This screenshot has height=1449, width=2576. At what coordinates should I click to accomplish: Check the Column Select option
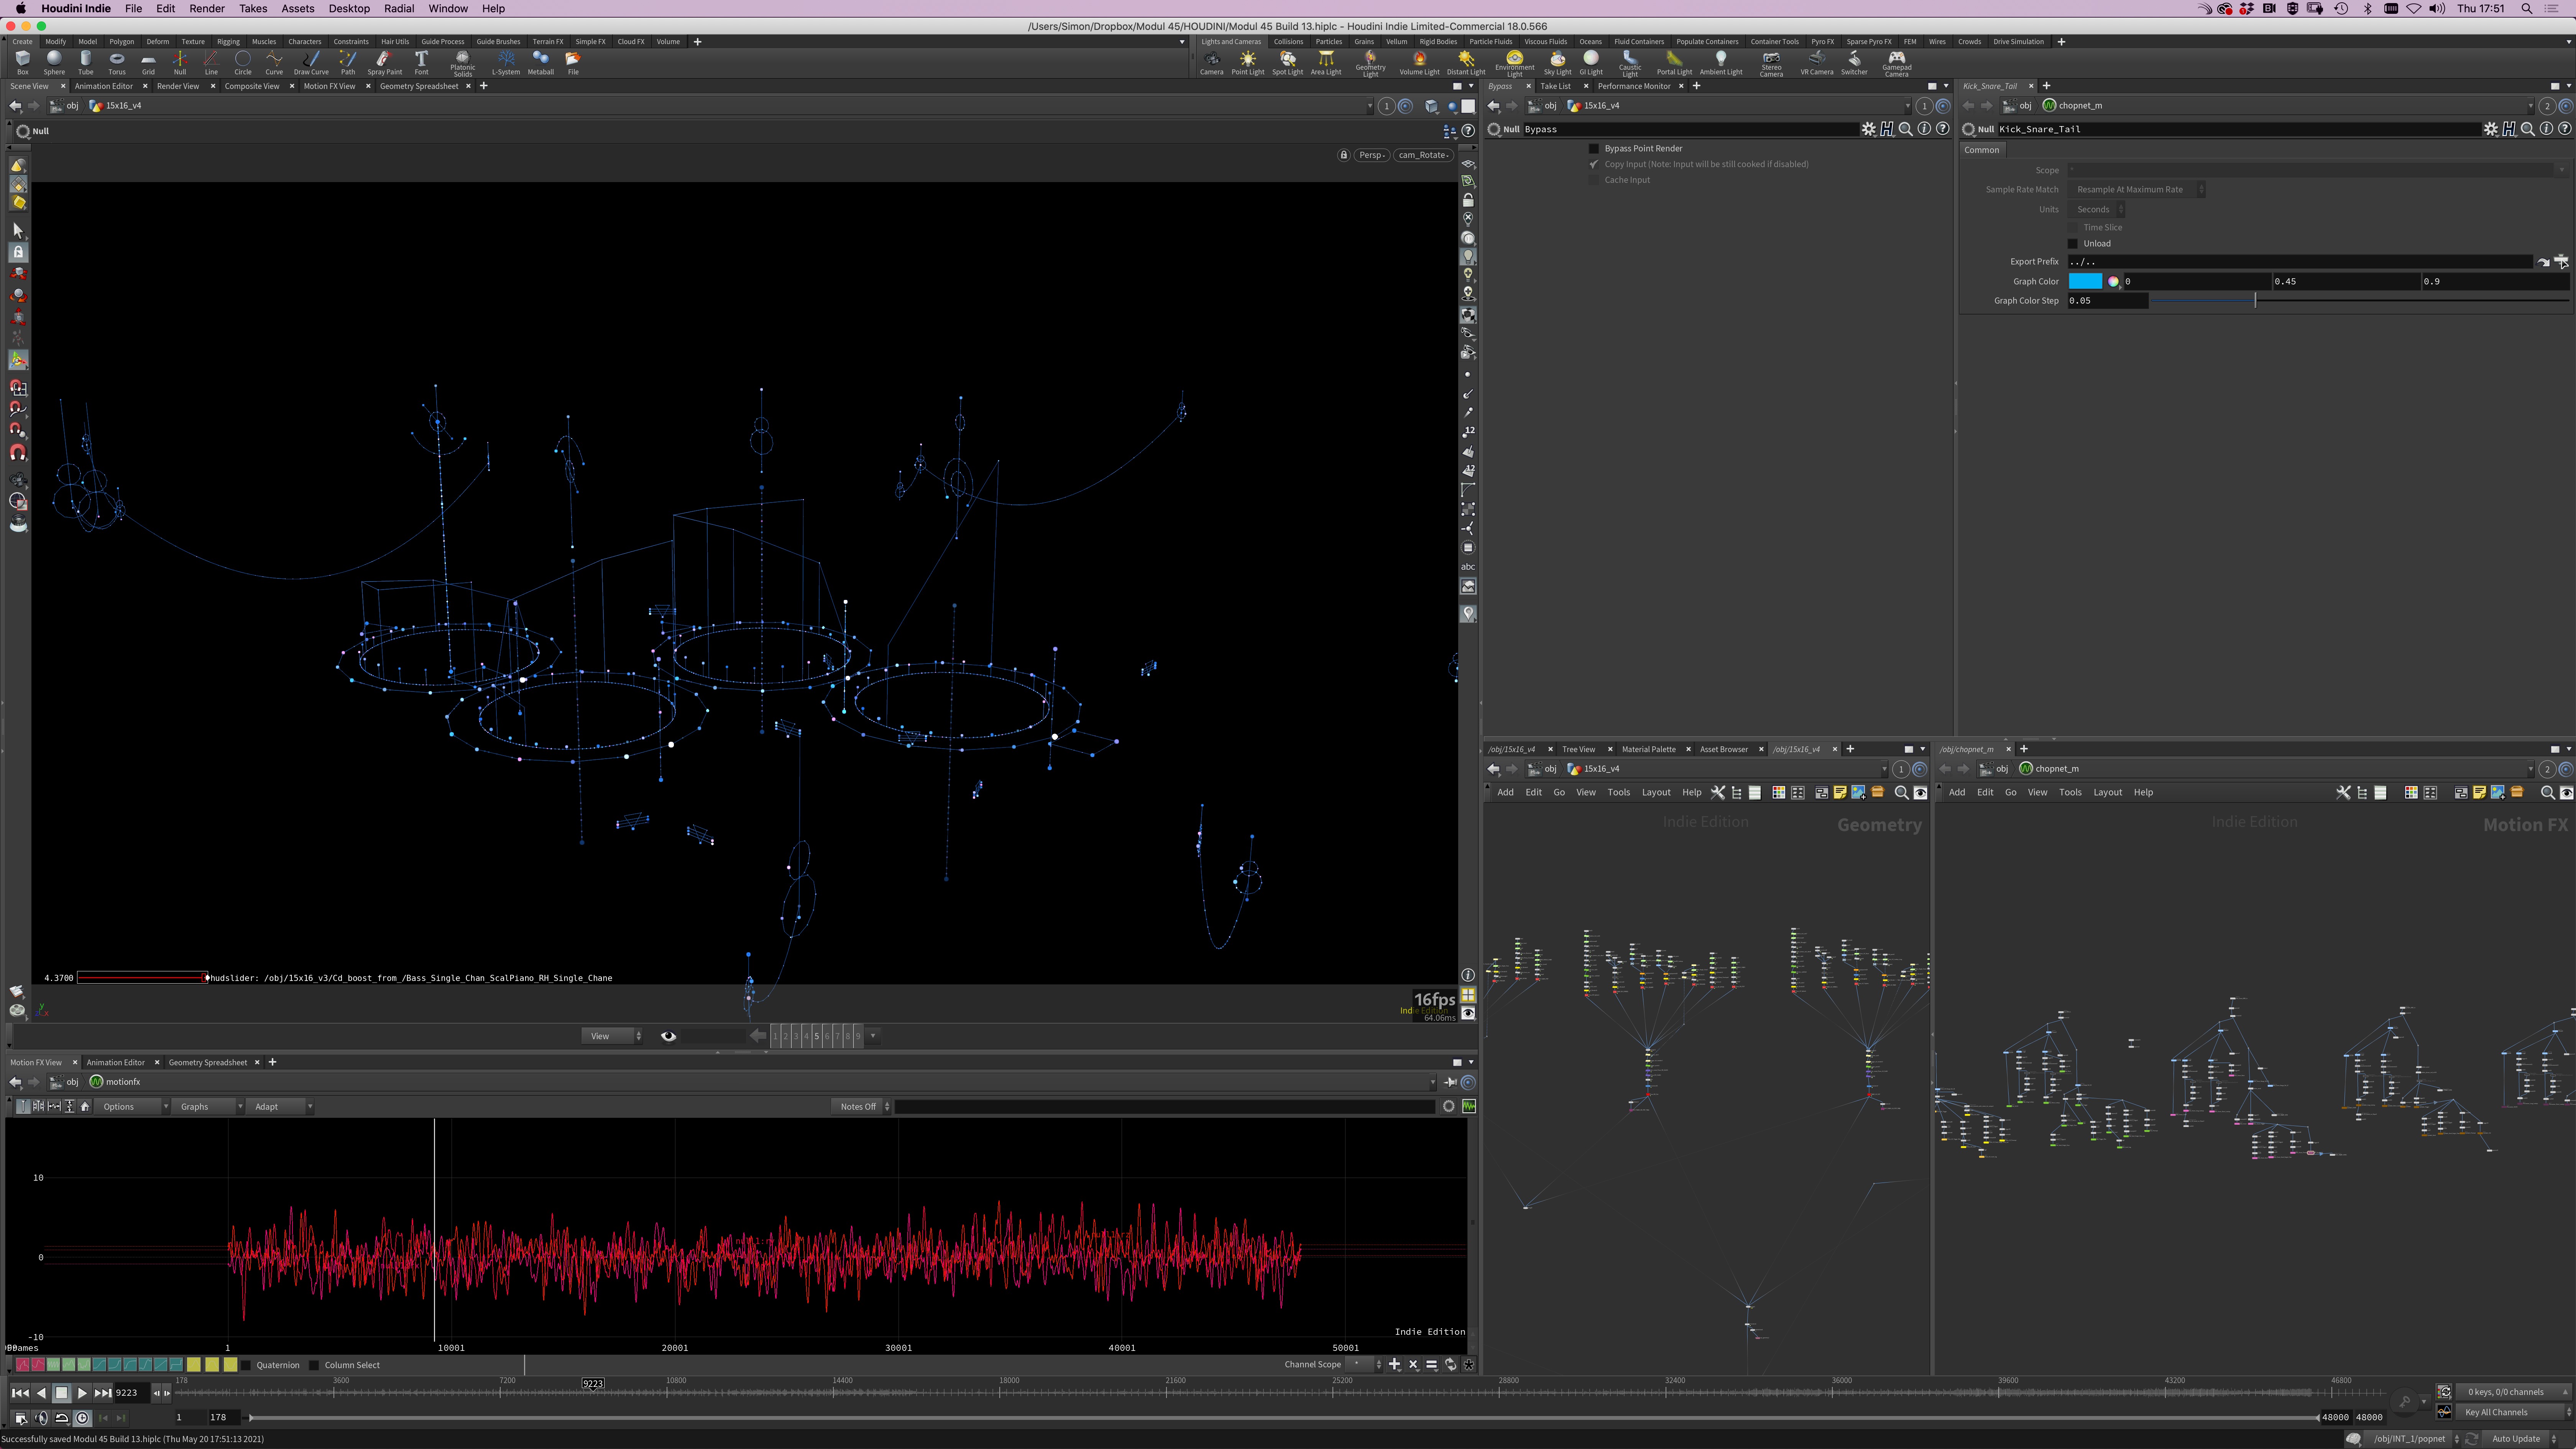click(314, 1365)
